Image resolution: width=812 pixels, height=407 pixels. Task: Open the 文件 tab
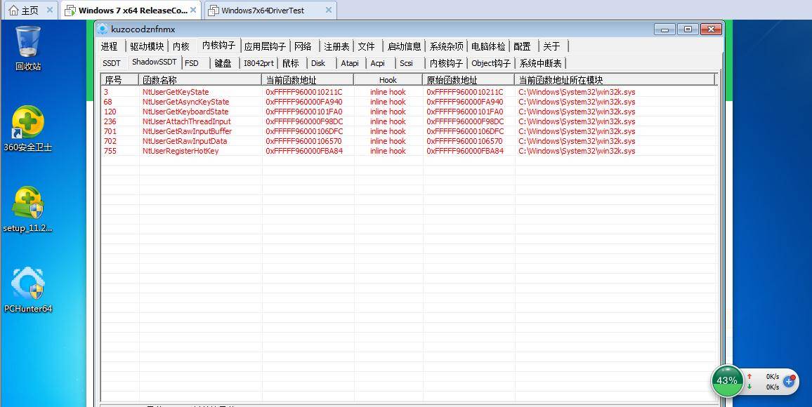[366, 46]
